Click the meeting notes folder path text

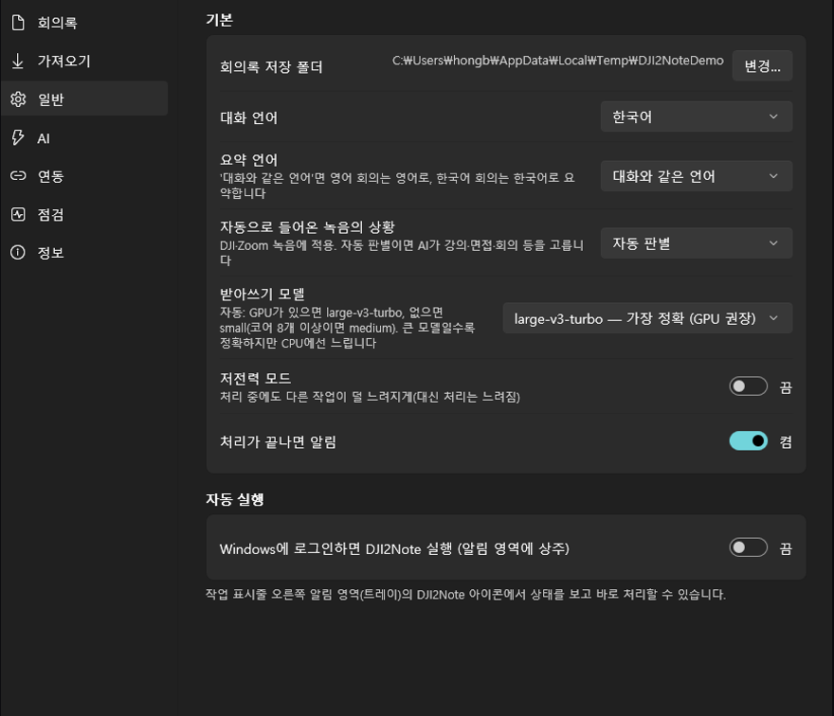pyautogui.click(x=557, y=61)
